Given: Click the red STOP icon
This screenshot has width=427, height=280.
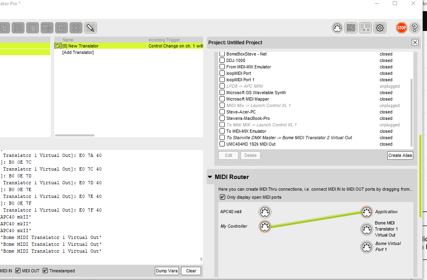Looking at the screenshot, I should click(x=401, y=28).
